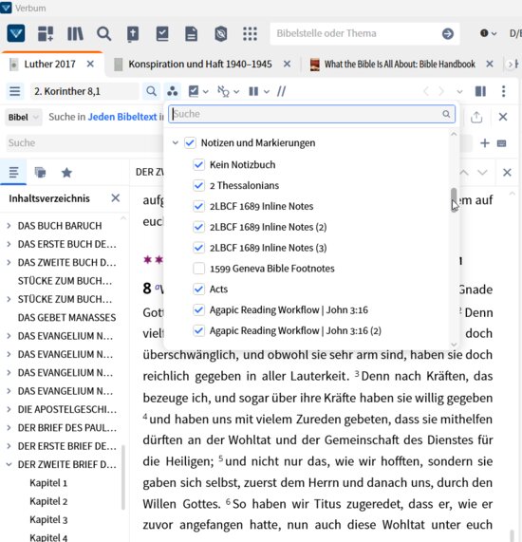Open the applications grid icon
522x542 pixels.
pyautogui.click(x=250, y=33)
